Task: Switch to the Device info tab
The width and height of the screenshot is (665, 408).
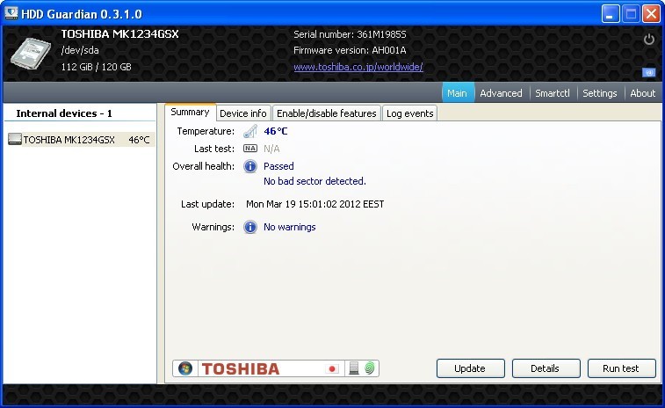Action: (243, 113)
